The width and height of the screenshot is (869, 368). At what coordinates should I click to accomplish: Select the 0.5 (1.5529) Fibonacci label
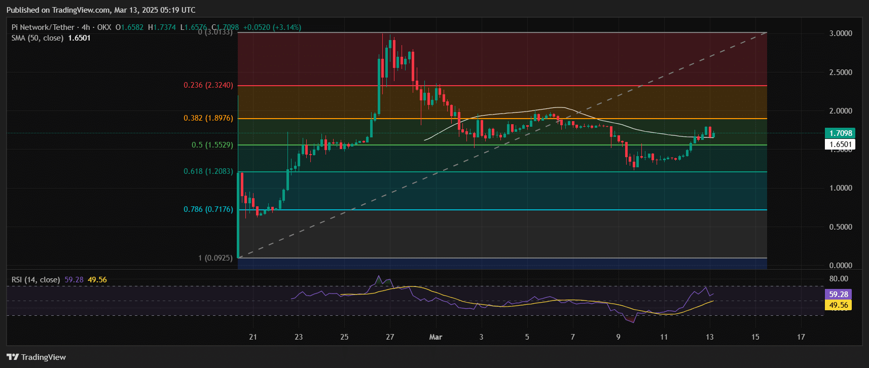click(212, 145)
